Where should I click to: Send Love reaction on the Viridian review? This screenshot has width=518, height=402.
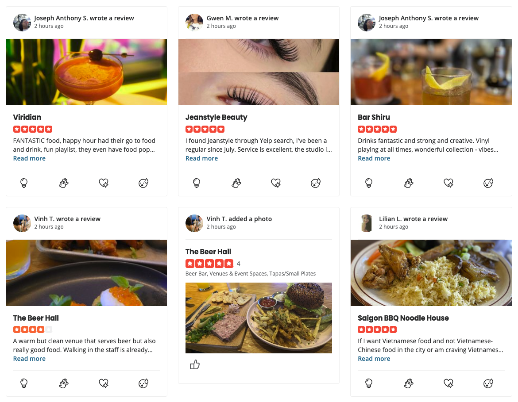104,183
